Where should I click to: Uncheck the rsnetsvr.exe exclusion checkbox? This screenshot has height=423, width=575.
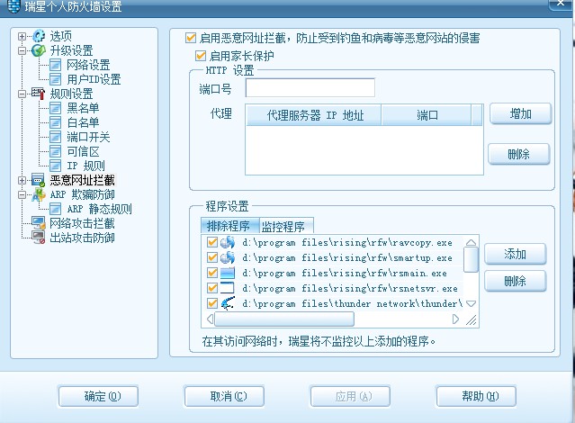[212, 288]
